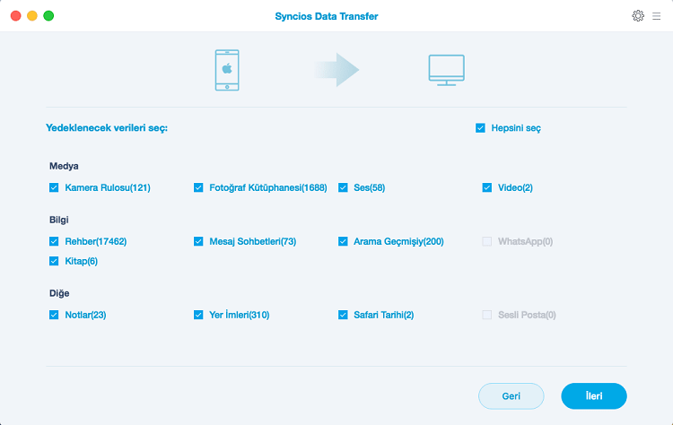Image resolution: width=673 pixels, height=425 pixels.
Task: Deselect Arama Geçmişiy(200) checkbox
Action: click(343, 241)
